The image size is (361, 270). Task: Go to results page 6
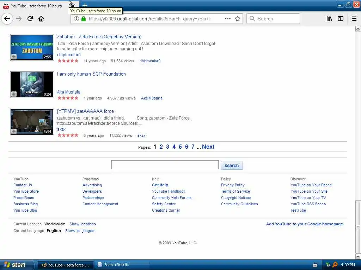pos(186,147)
